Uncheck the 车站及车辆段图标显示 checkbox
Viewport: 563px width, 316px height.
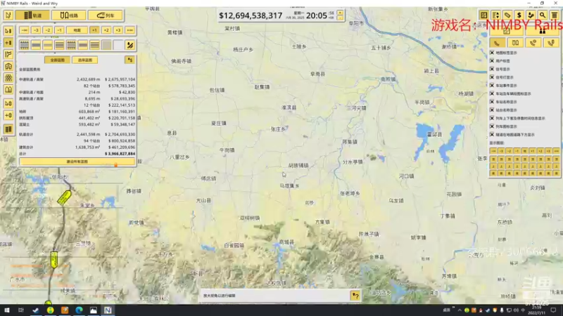pyautogui.click(x=492, y=93)
